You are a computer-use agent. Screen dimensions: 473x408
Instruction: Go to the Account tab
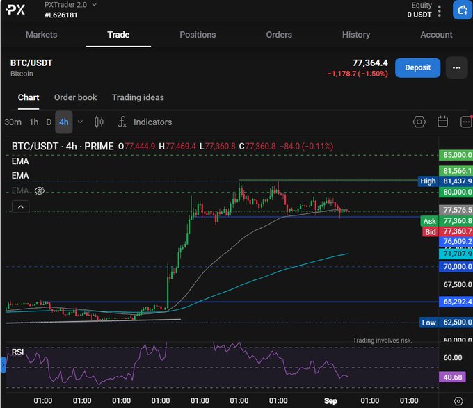coord(436,35)
